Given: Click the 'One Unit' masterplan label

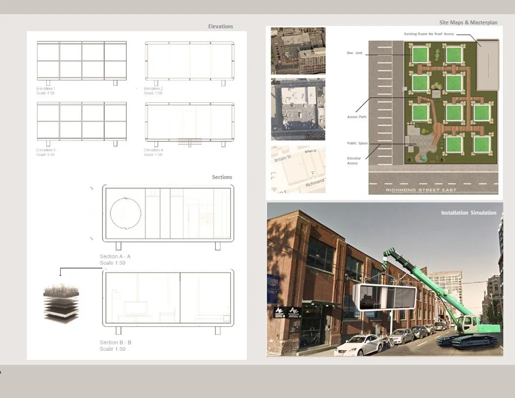Looking at the screenshot, I should coord(355,53).
